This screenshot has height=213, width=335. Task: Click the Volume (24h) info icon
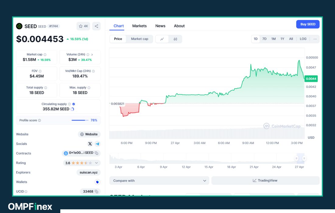click(88, 55)
